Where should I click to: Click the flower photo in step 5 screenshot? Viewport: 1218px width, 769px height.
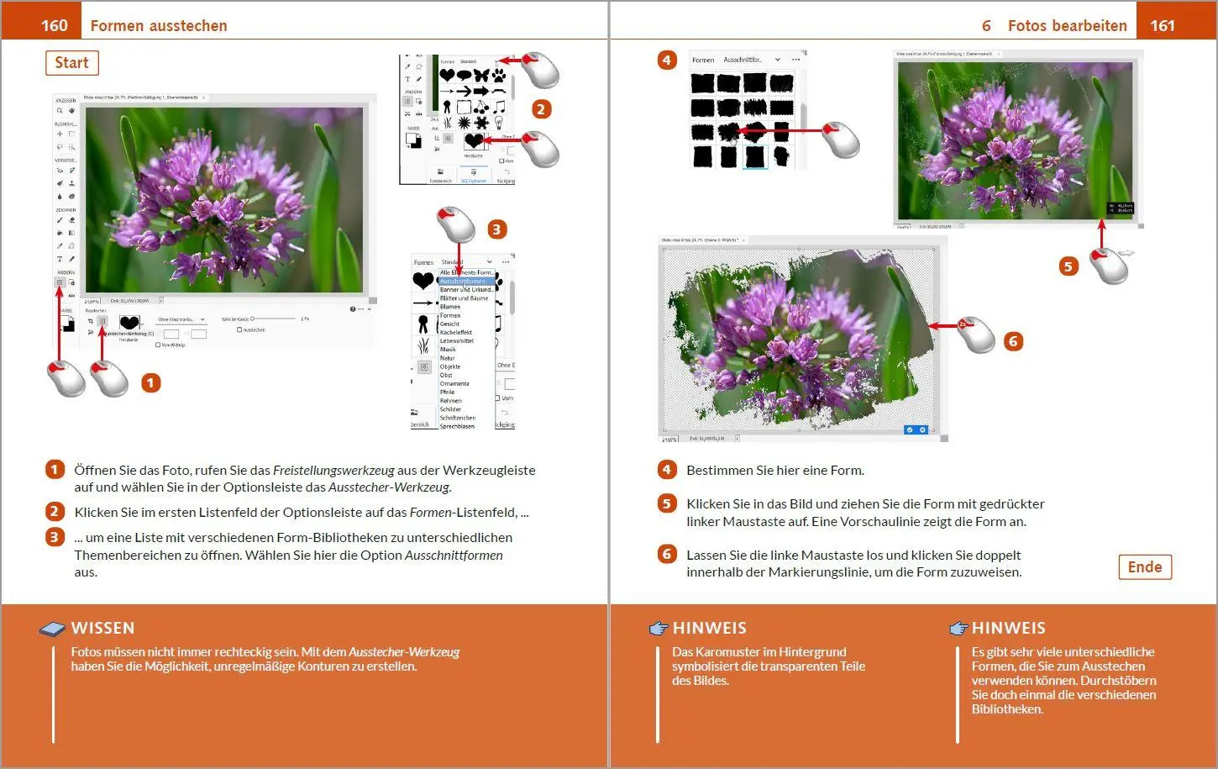point(1015,140)
